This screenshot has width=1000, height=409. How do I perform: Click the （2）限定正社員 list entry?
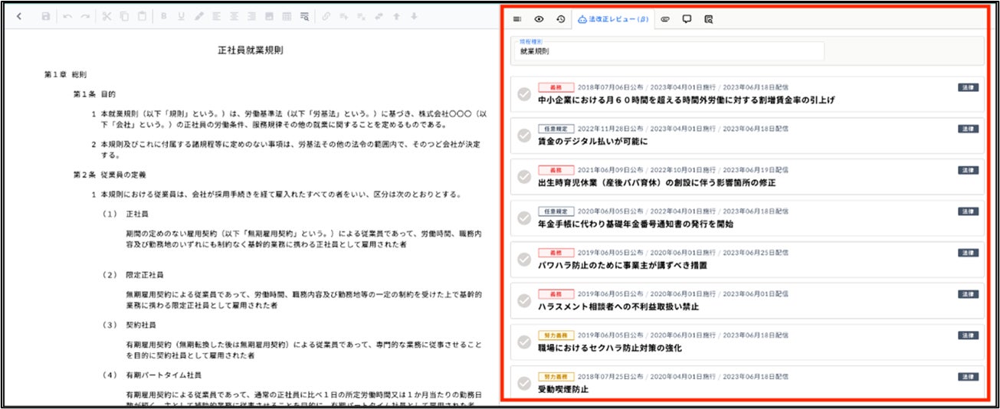point(134,275)
